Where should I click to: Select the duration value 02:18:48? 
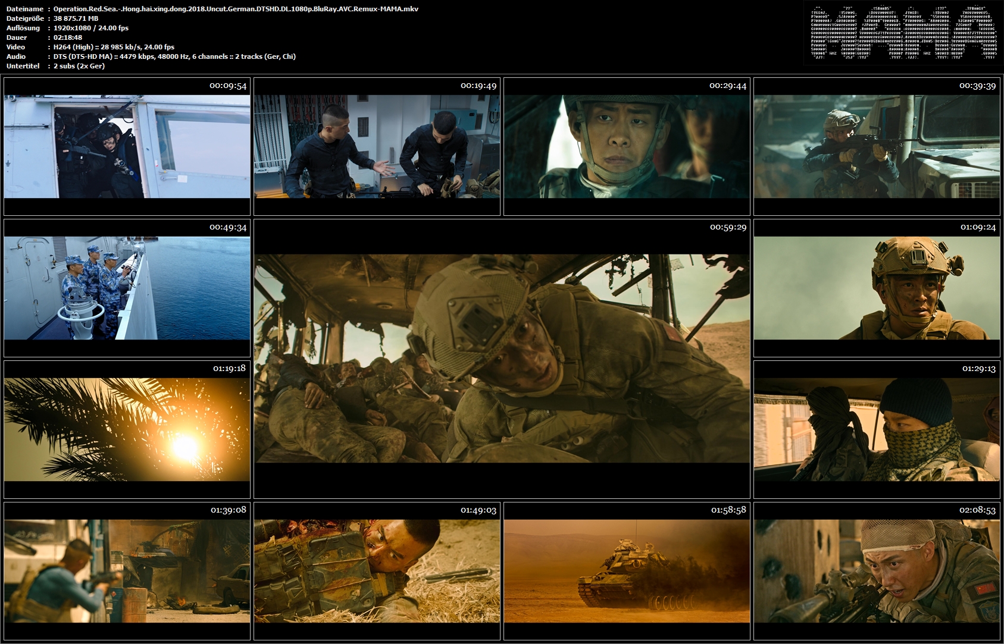pos(68,37)
